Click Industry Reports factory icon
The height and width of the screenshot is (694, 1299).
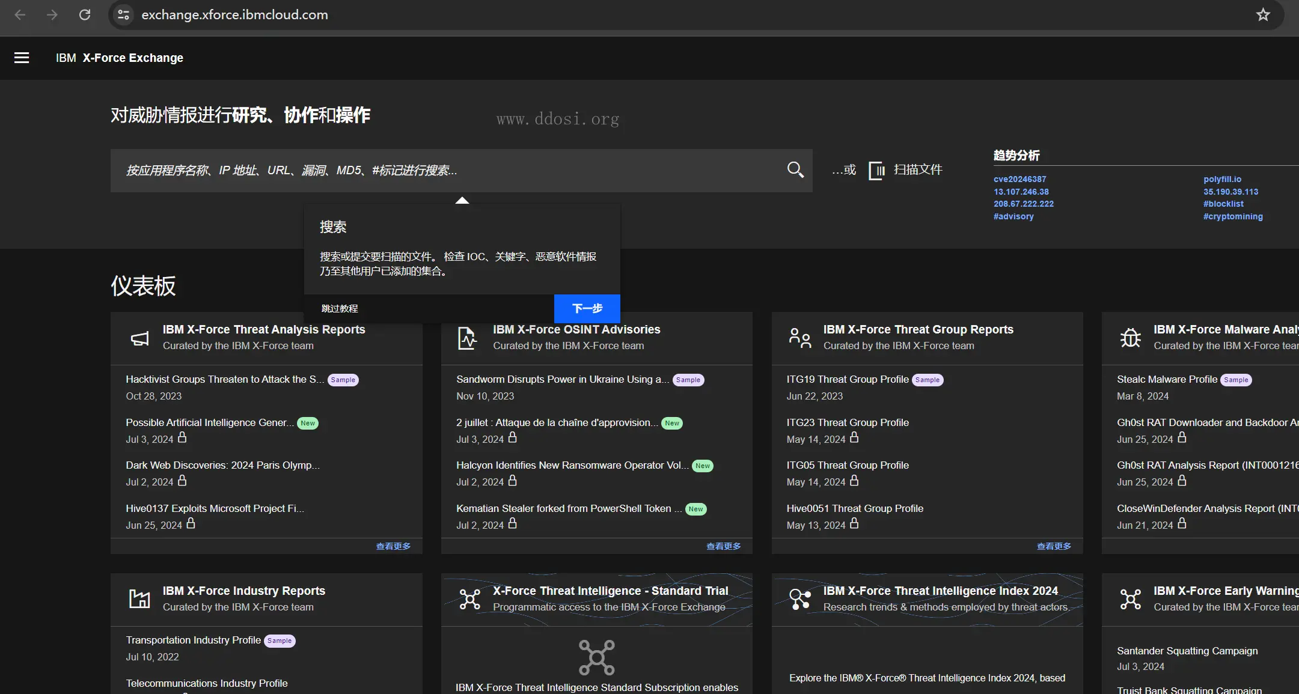tap(140, 599)
